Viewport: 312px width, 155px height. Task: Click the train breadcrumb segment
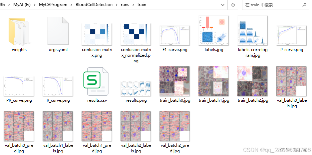pos(142,5)
